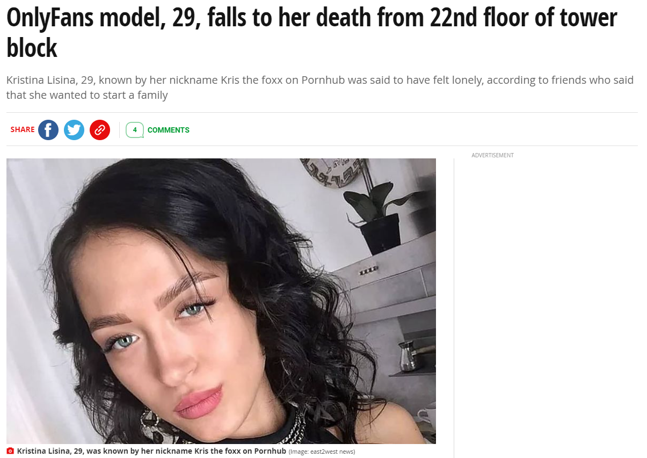Screen dimensions: 647x458
Task: Click the word Pornhub in the sub-headline
Action: 323,80
